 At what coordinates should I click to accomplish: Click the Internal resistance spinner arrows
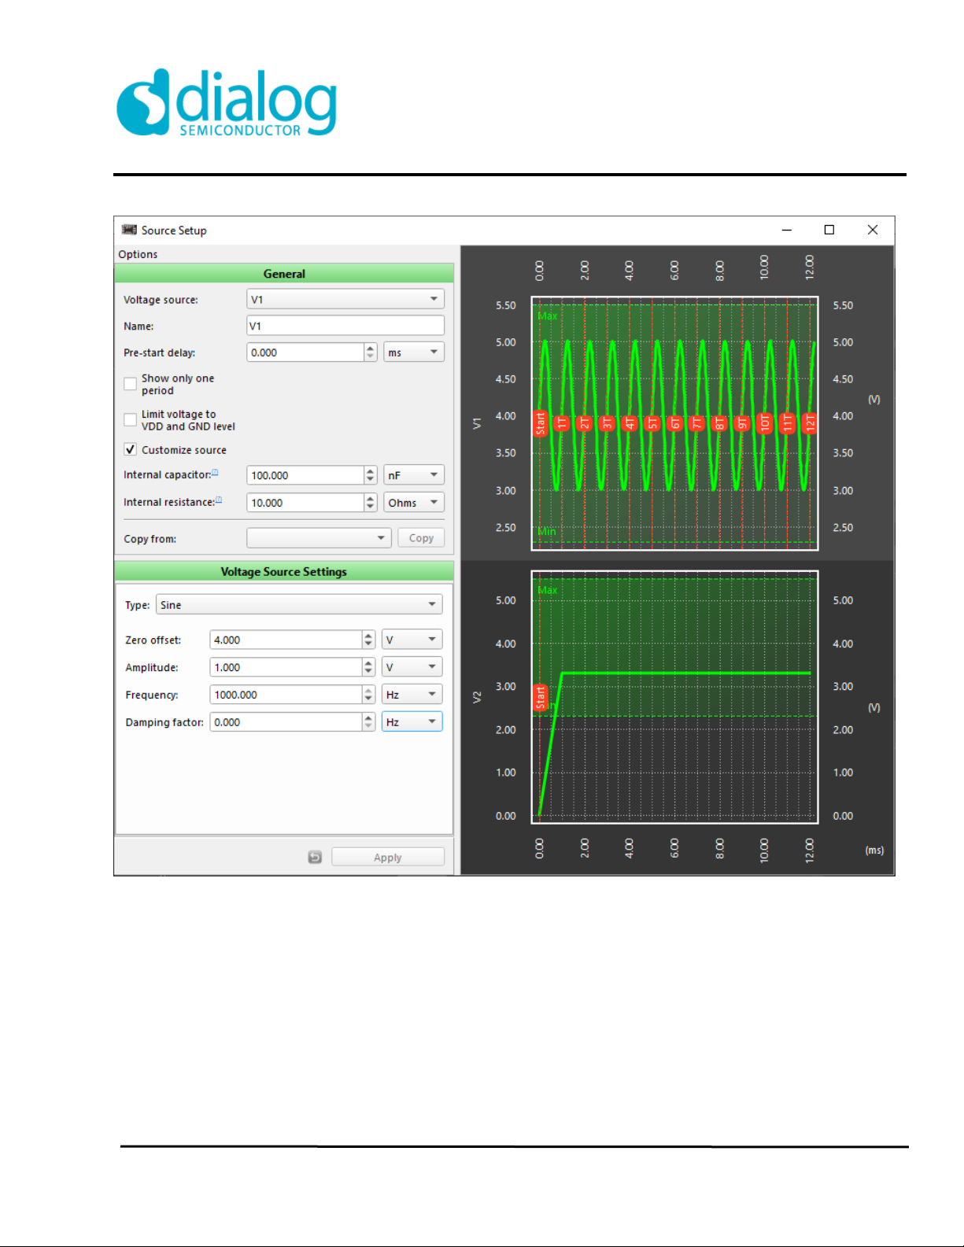click(x=371, y=503)
